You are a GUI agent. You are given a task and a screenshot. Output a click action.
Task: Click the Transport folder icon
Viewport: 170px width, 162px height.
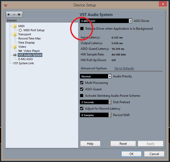coord(15,34)
